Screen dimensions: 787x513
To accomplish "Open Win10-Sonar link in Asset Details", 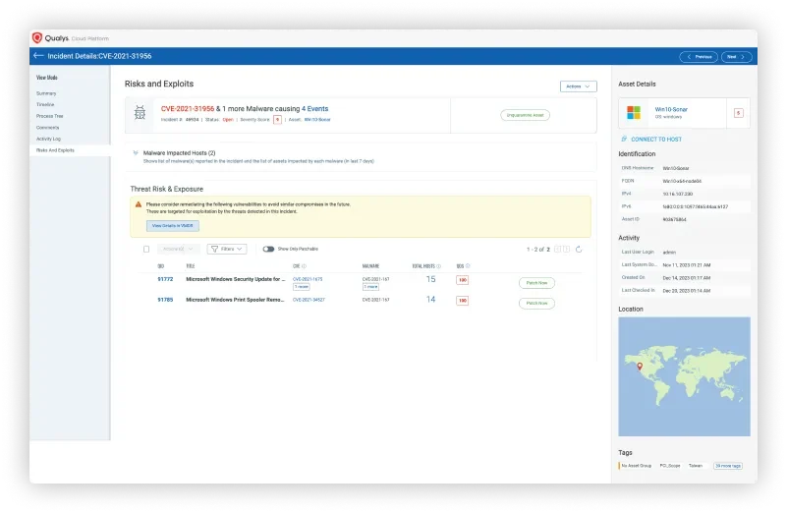I will tap(671, 109).
